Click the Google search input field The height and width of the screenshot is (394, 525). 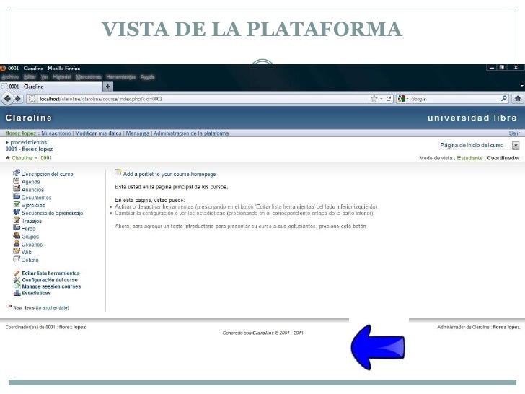coord(454,99)
